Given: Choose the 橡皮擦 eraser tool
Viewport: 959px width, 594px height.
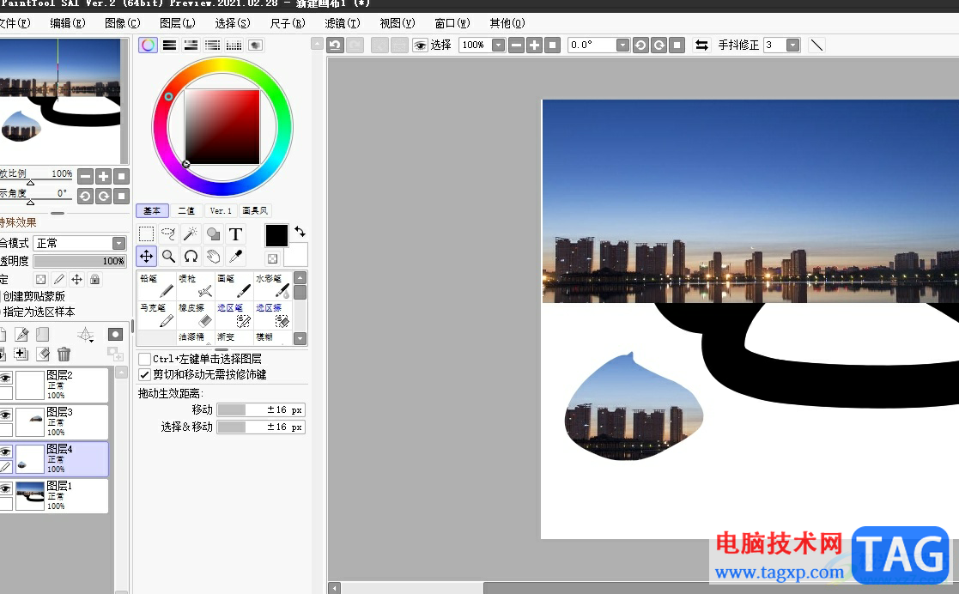Looking at the screenshot, I should (x=195, y=314).
